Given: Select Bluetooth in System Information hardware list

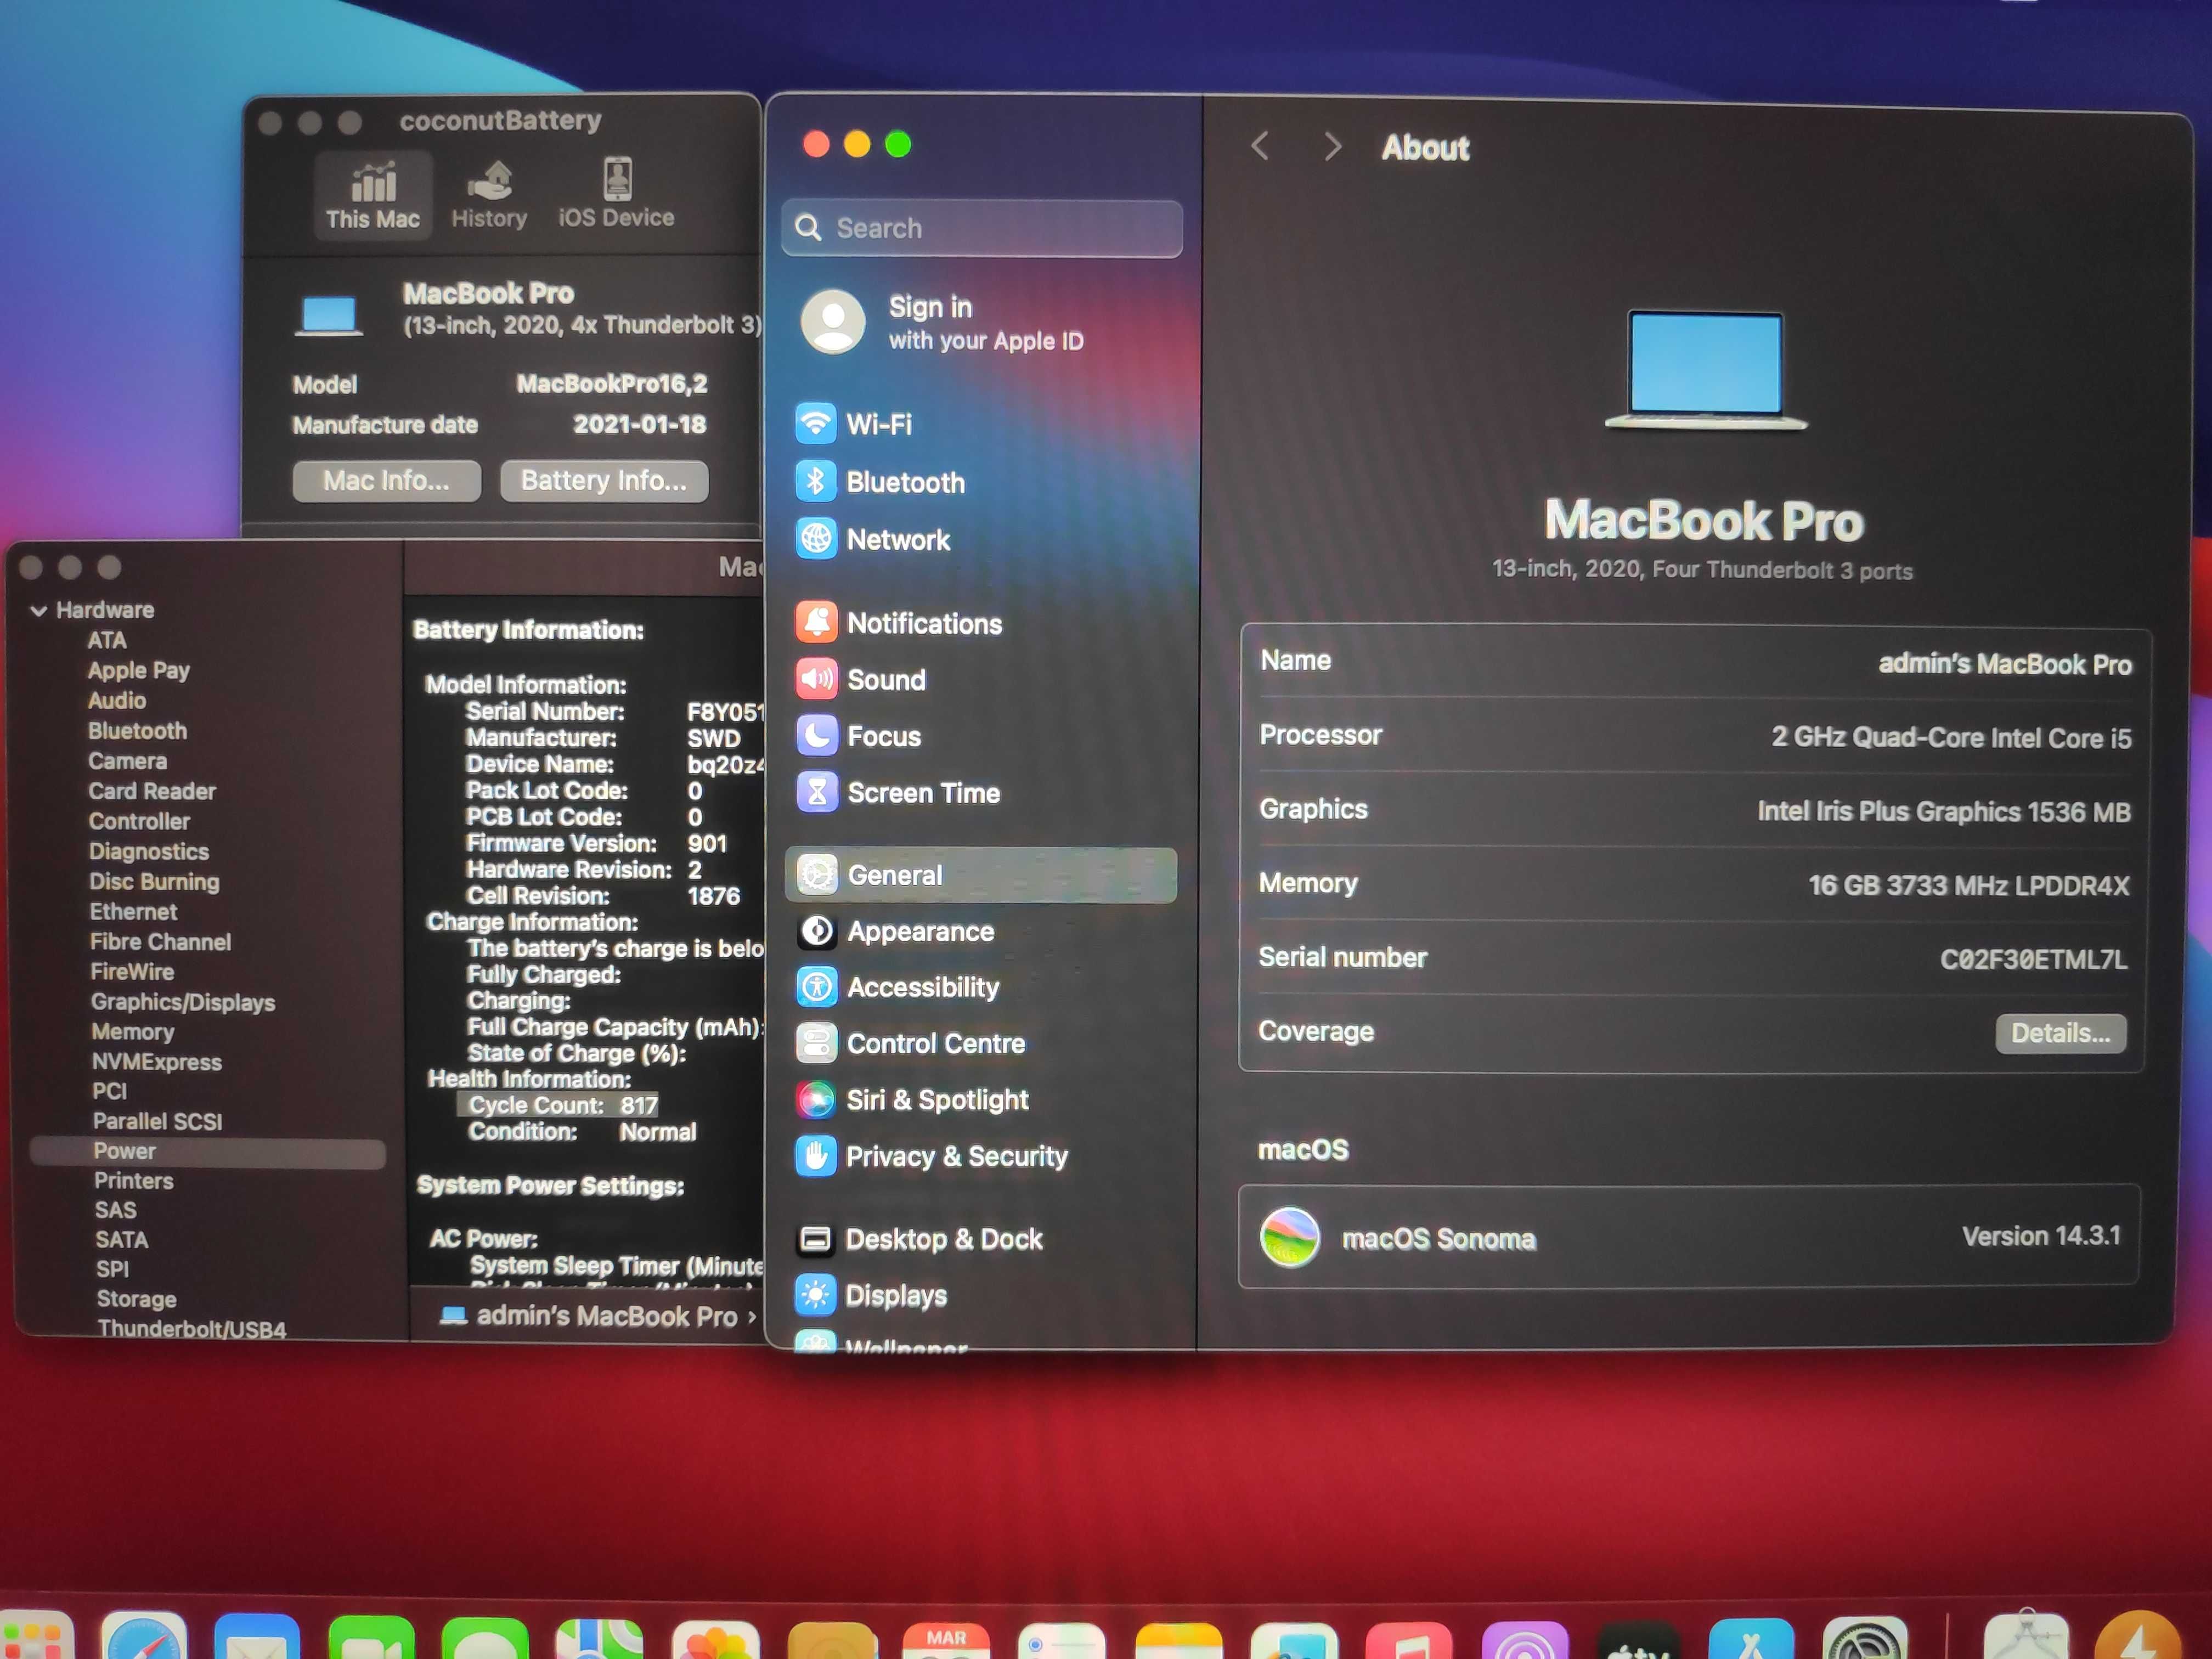Looking at the screenshot, I should pos(138,731).
